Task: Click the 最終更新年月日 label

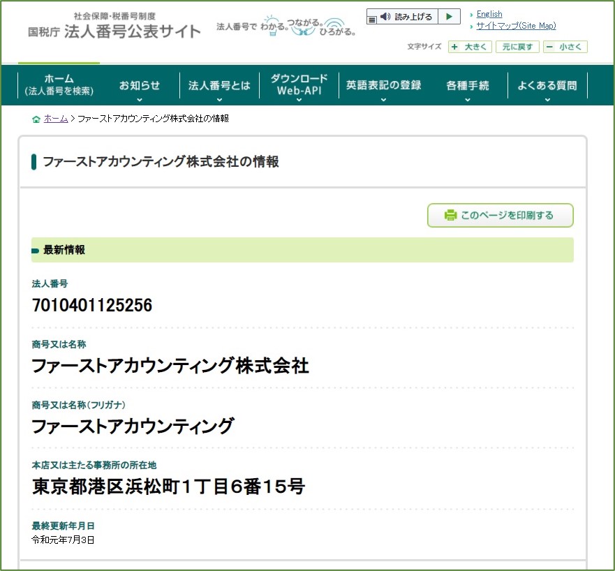Action: 63,526
